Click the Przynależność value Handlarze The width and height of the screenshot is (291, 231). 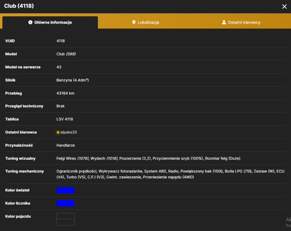65,145
